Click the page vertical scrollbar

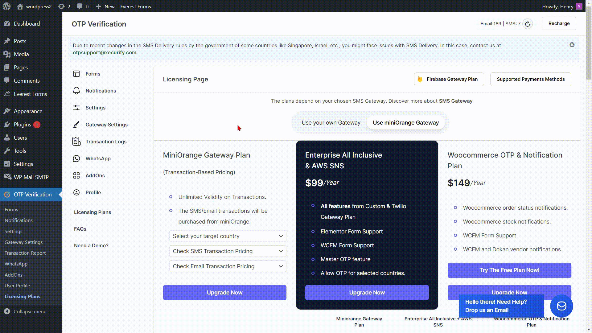tap(589, 43)
